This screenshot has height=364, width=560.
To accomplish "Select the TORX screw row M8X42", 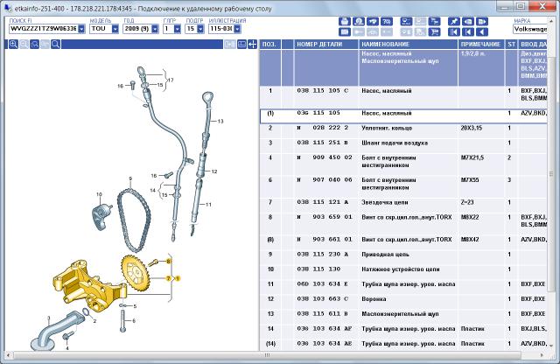I will coord(403,242).
